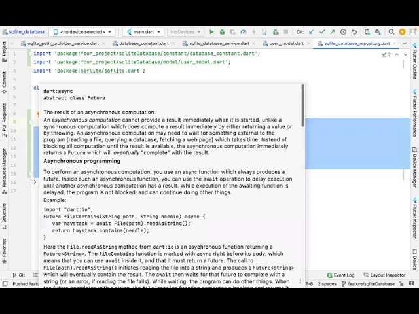Viewport: 419px width, 314px height.
Task: Click the inspections widget showing 2
Action: tap(386, 54)
